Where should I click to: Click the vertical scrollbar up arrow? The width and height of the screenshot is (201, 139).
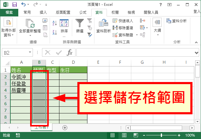coord(197,63)
